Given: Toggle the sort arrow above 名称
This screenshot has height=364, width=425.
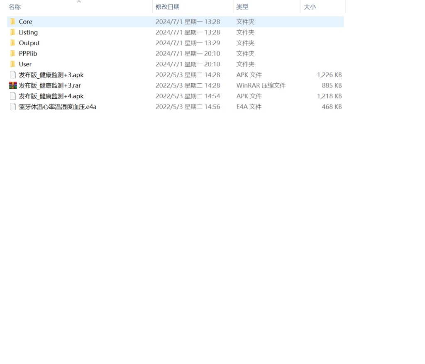Looking at the screenshot, I should pyautogui.click(x=79, y=2).
